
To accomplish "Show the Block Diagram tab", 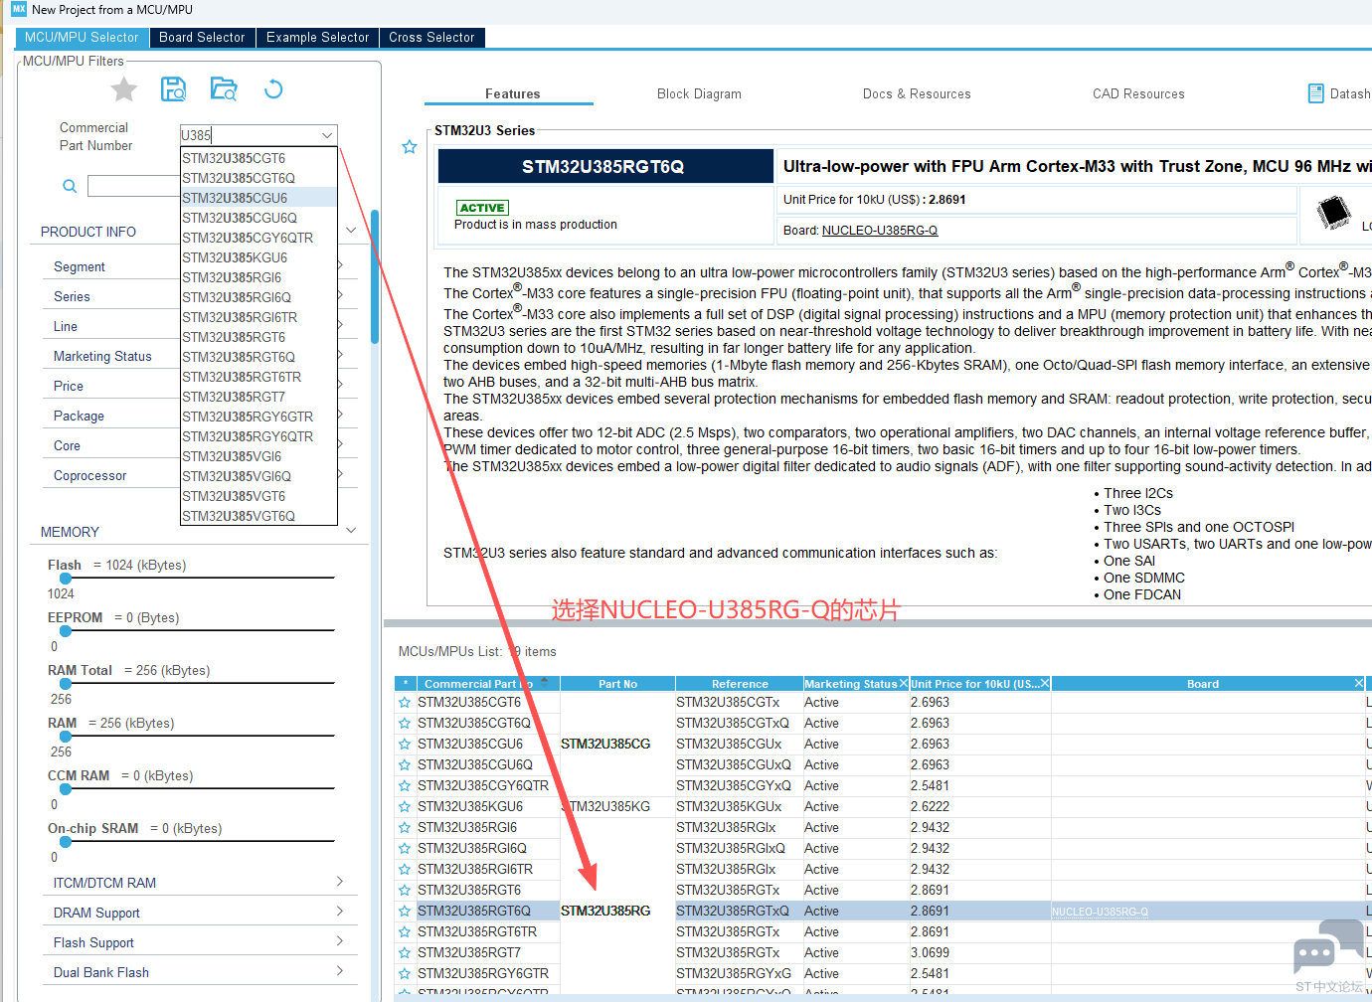I will 699,94.
